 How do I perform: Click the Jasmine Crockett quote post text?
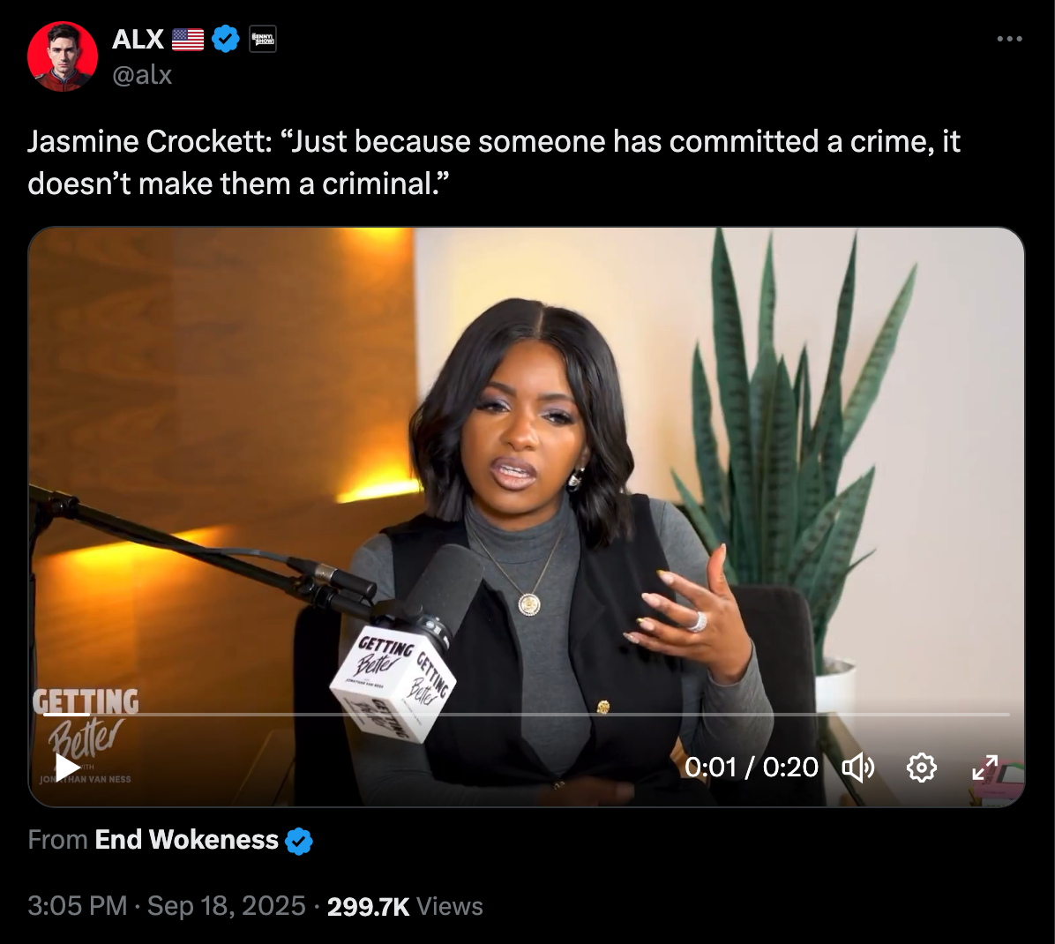coord(494,162)
